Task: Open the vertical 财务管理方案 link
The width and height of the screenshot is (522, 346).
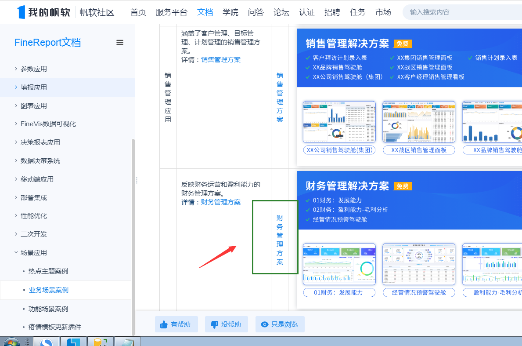Action: (280, 240)
